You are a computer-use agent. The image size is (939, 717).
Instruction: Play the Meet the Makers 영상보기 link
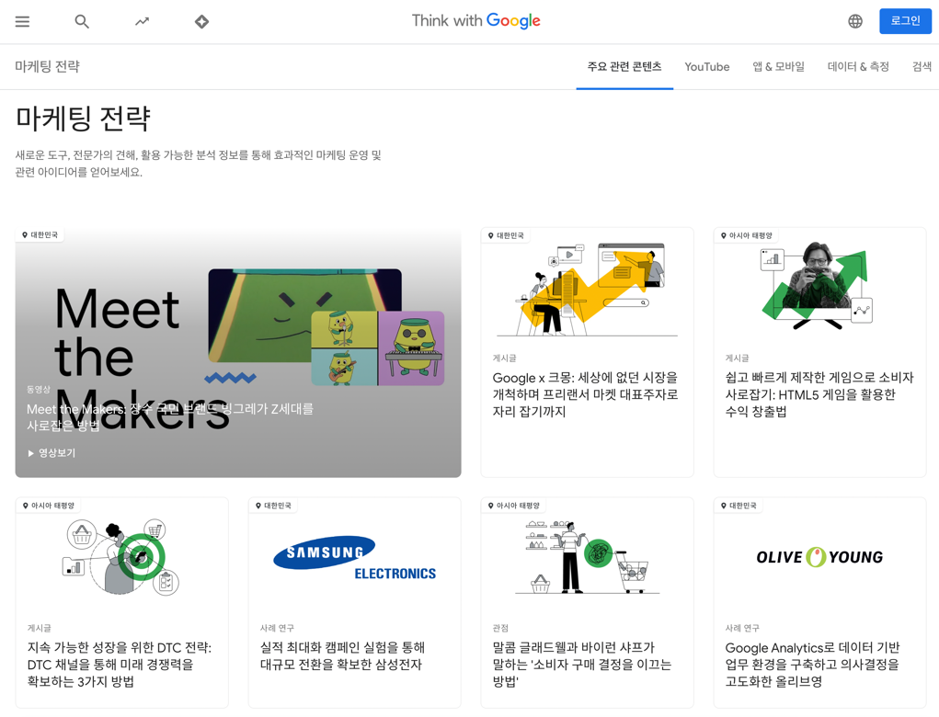point(52,453)
